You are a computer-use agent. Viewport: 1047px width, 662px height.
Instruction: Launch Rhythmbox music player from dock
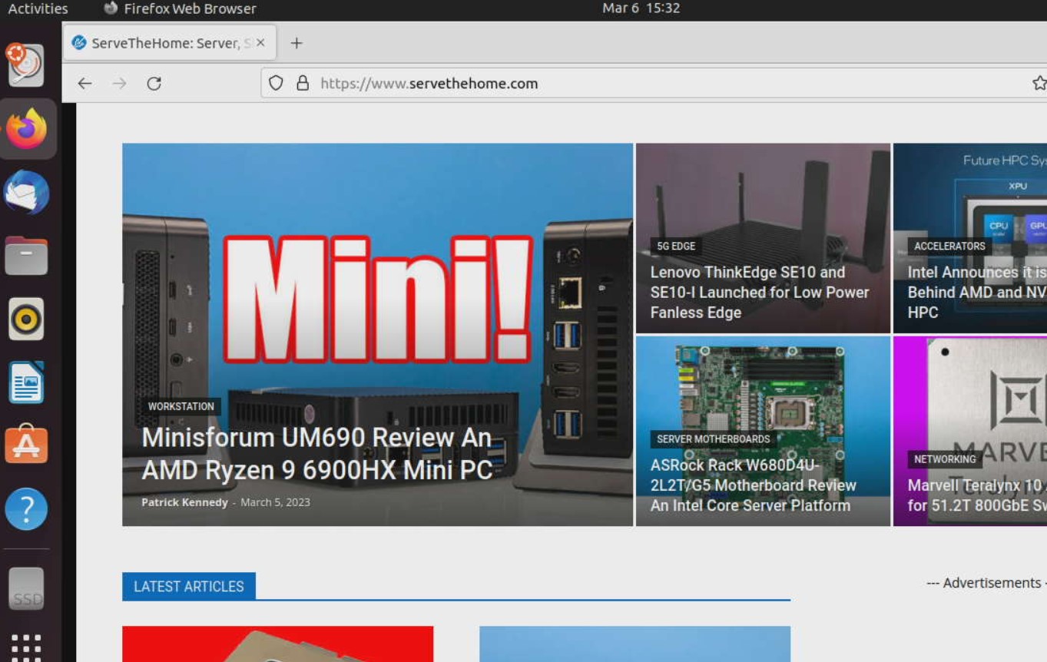click(x=27, y=319)
